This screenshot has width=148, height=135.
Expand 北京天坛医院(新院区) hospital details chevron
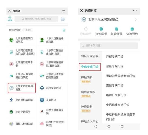(136, 20)
